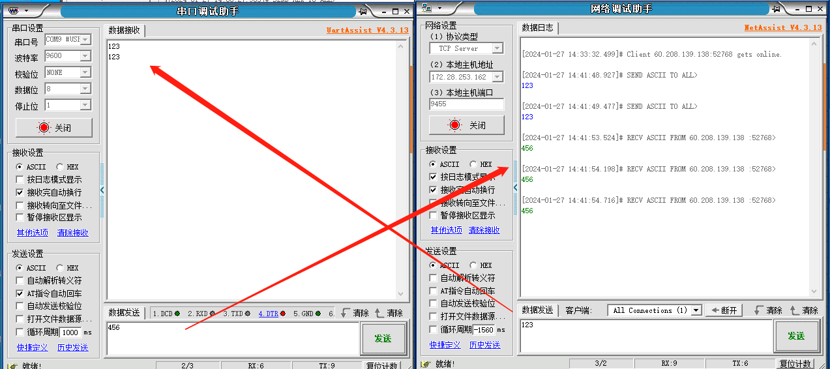
Task: Click the 就绪 status icon in serial window
Action: tap(12, 366)
